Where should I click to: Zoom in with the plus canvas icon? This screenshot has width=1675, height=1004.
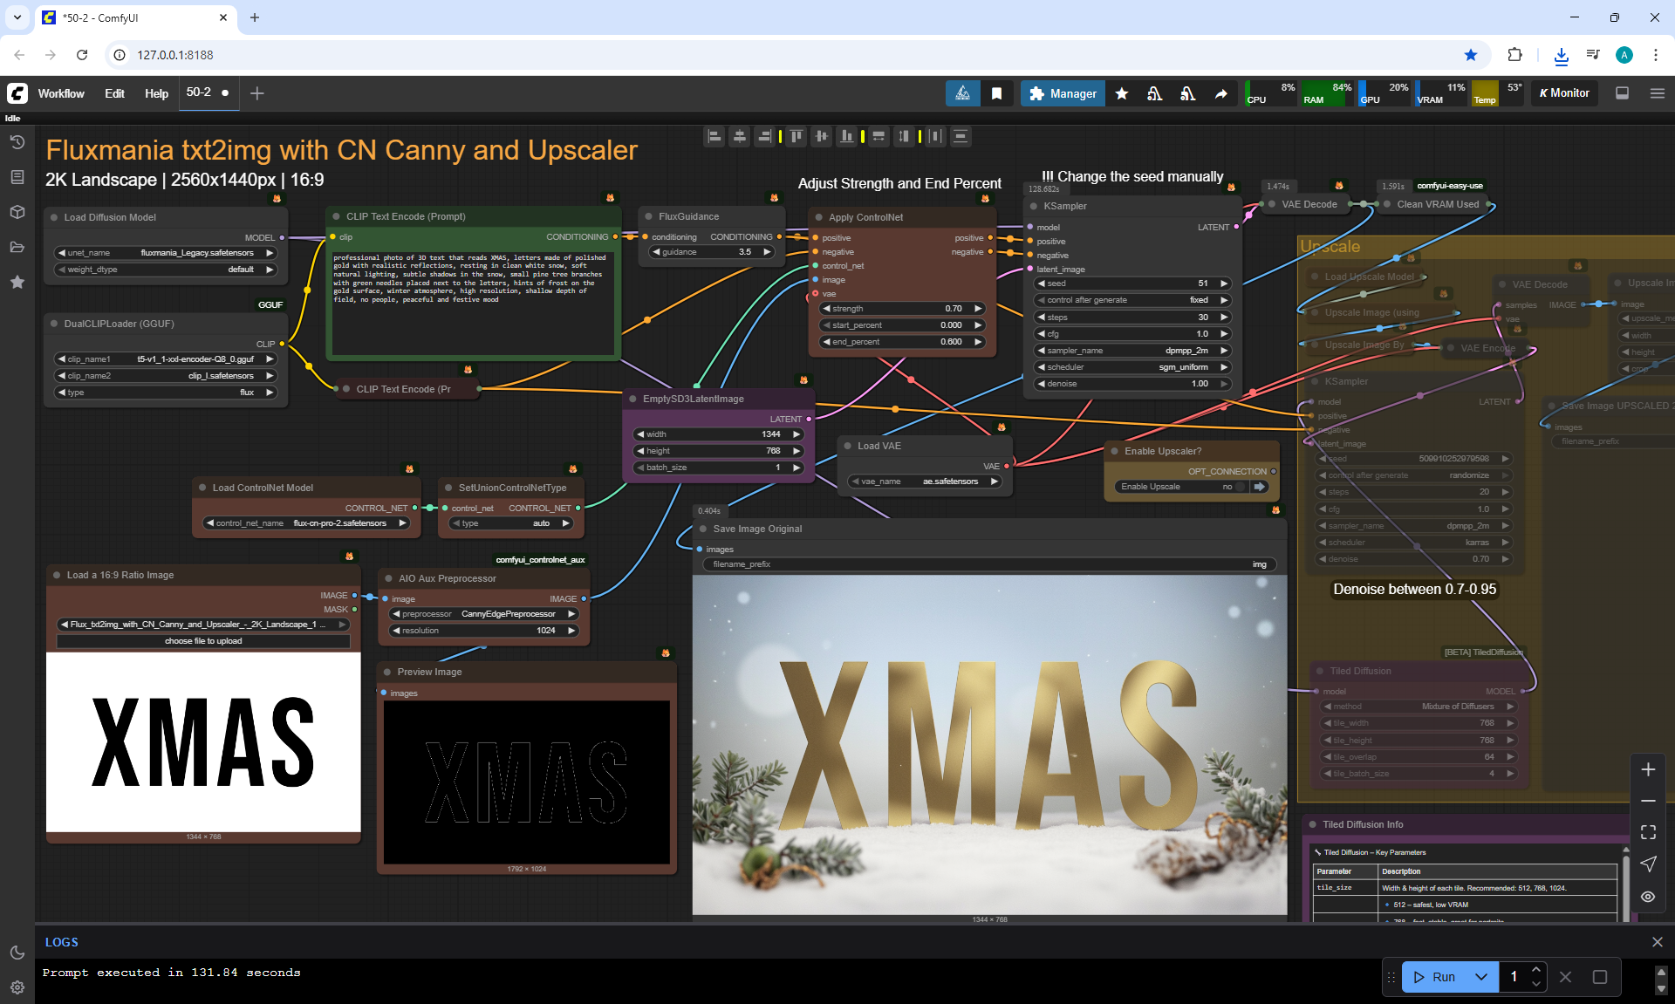click(1648, 769)
